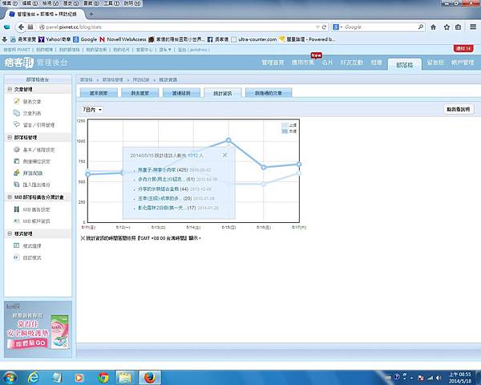The width and height of the screenshot is (481, 385).
Task: Select the 應用市集 navigation item
Action: point(302,63)
